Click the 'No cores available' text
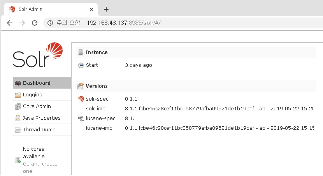323x176 pixels. pyautogui.click(x=34, y=153)
